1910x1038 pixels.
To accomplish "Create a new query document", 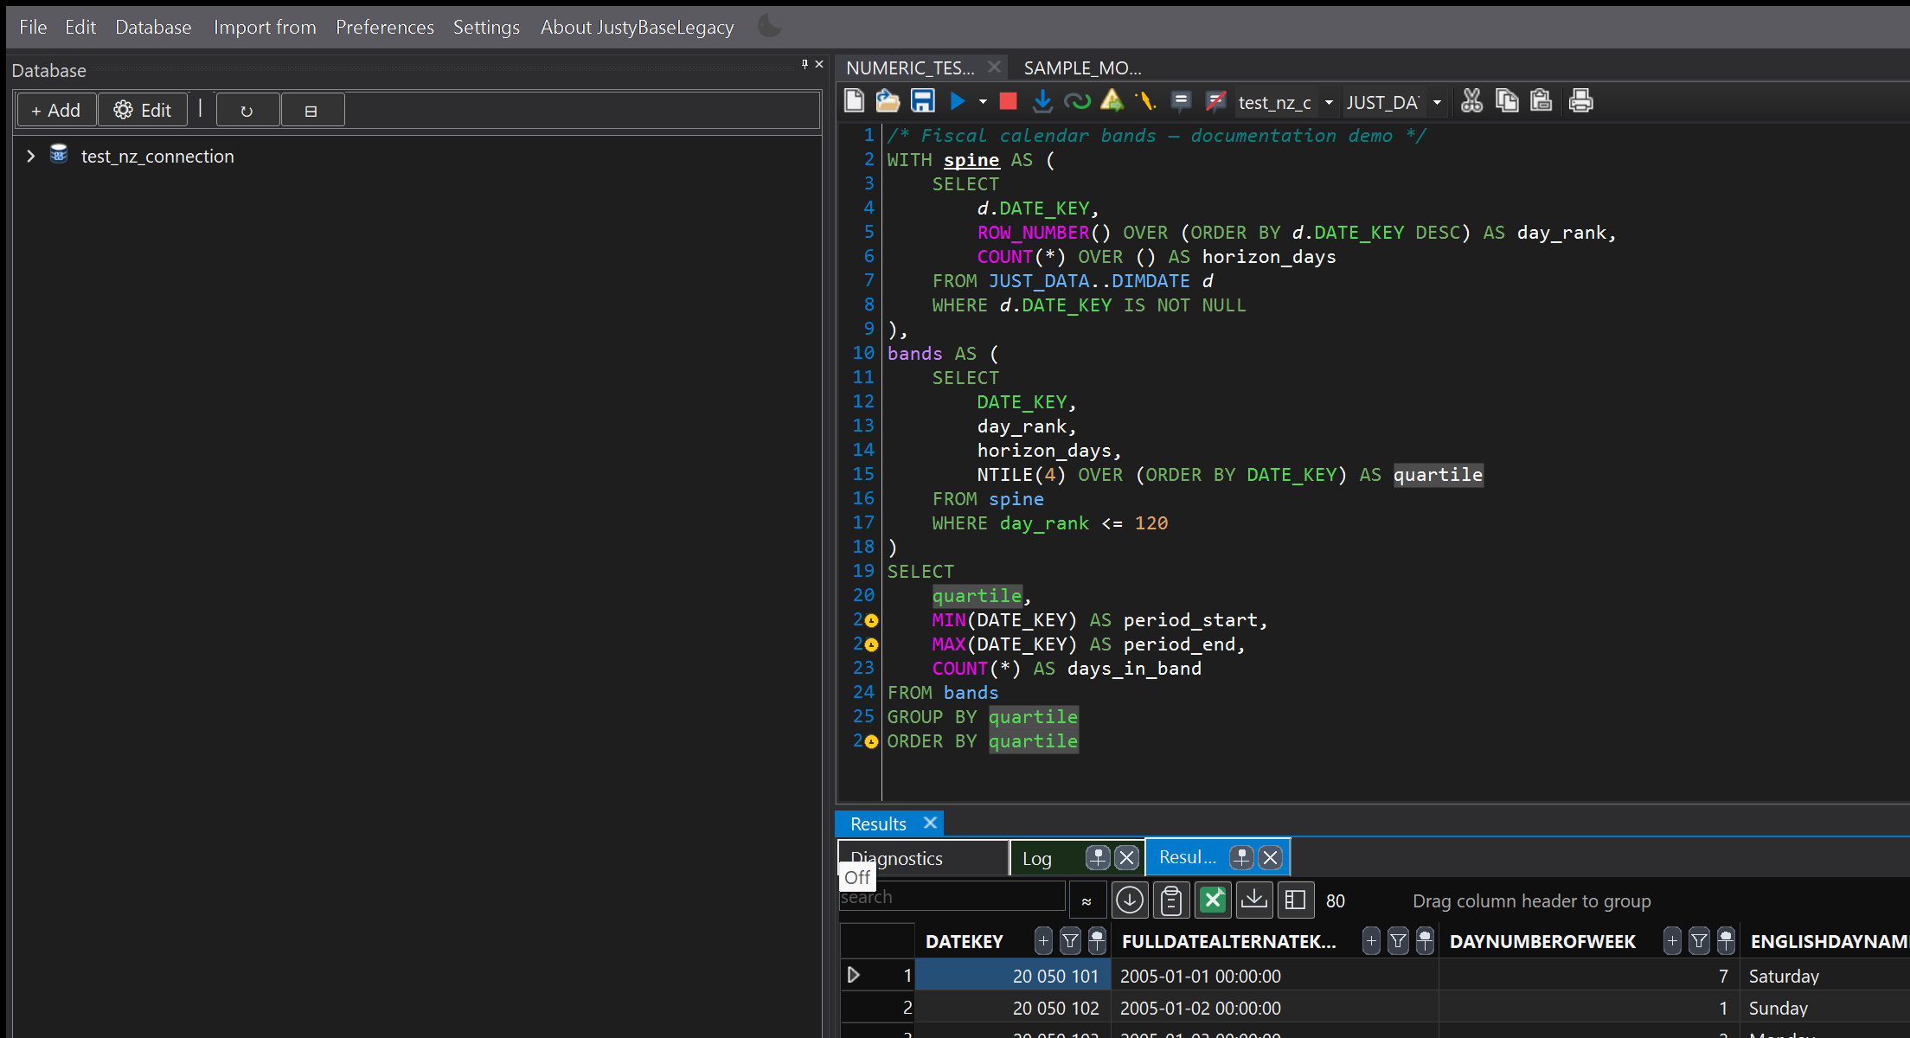I will [854, 101].
